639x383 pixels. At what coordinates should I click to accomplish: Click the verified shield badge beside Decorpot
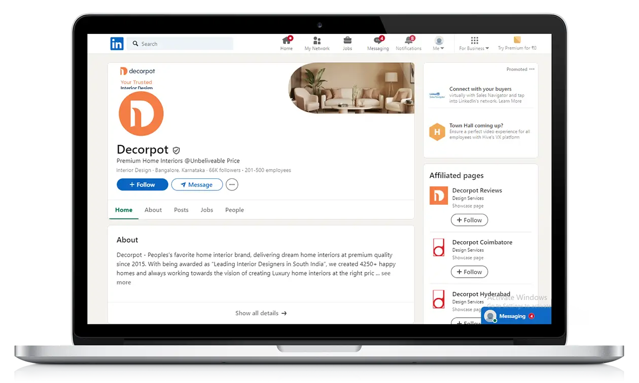click(176, 150)
